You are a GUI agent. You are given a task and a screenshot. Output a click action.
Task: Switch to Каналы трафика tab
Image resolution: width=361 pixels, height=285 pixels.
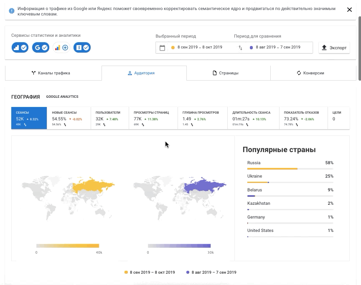coord(53,73)
